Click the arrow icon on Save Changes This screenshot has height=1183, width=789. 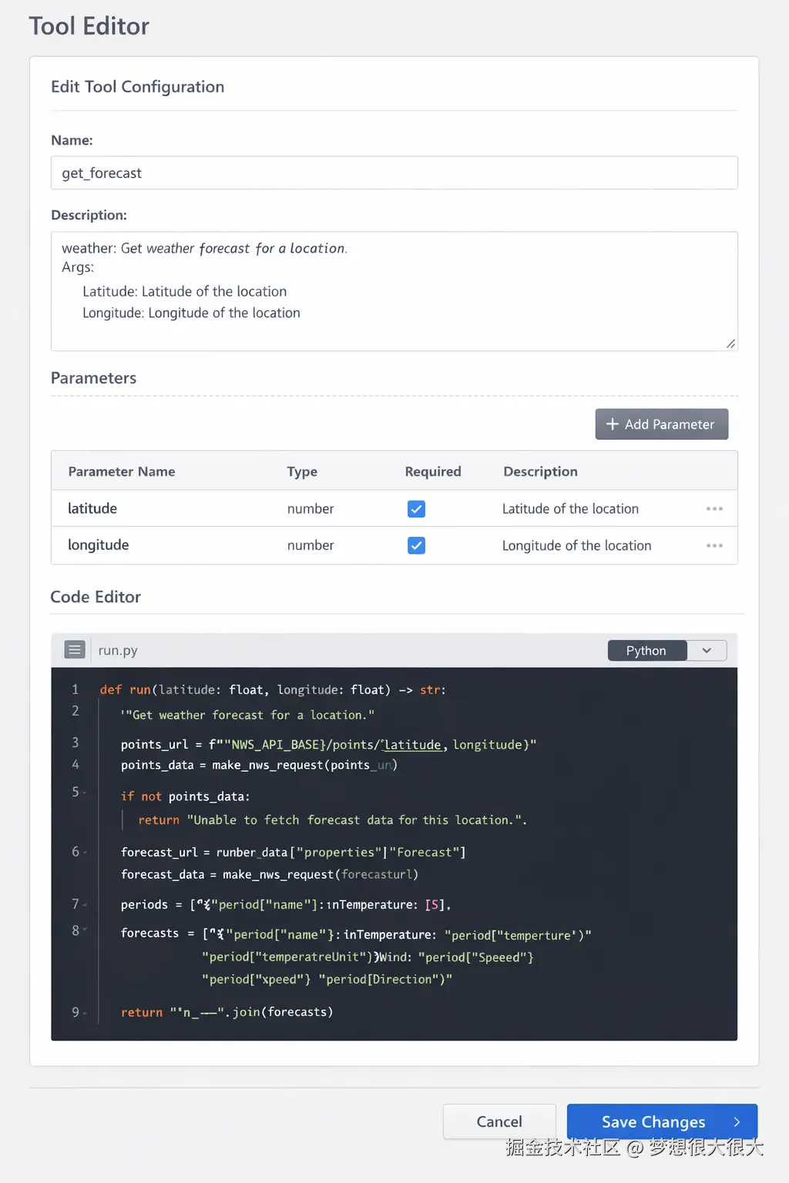point(737,1122)
